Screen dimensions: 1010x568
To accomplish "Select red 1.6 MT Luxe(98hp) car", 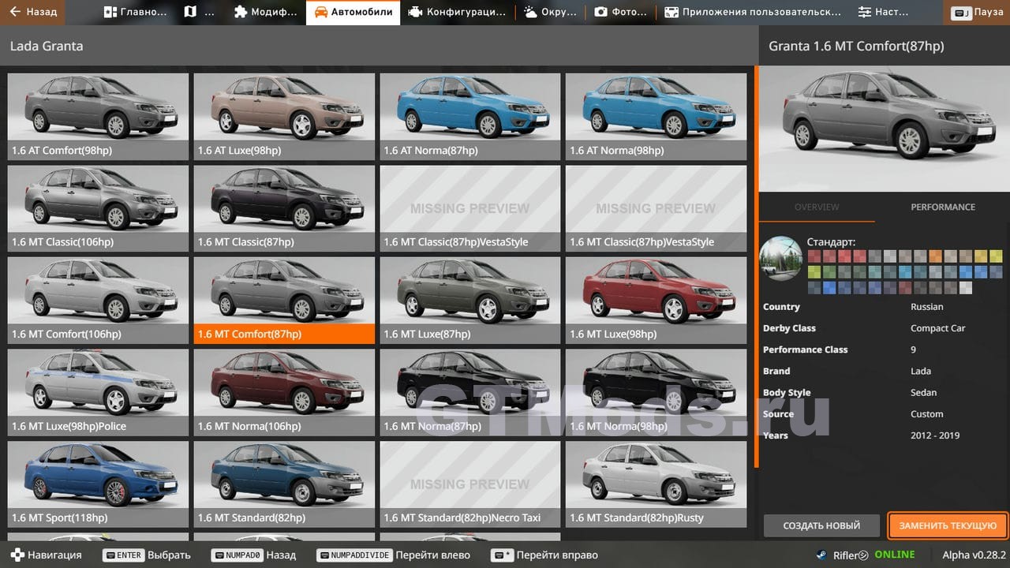I will tap(656, 301).
